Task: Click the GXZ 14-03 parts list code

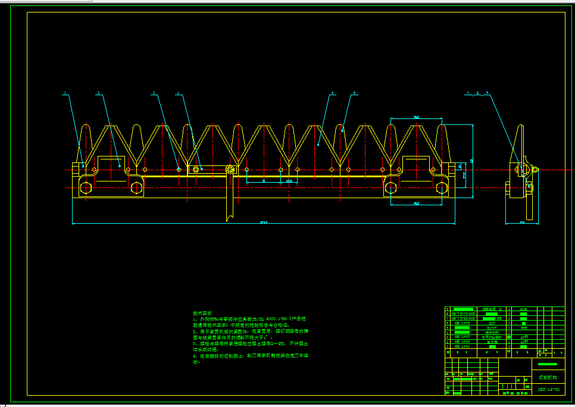Action: (x=462, y=337)
